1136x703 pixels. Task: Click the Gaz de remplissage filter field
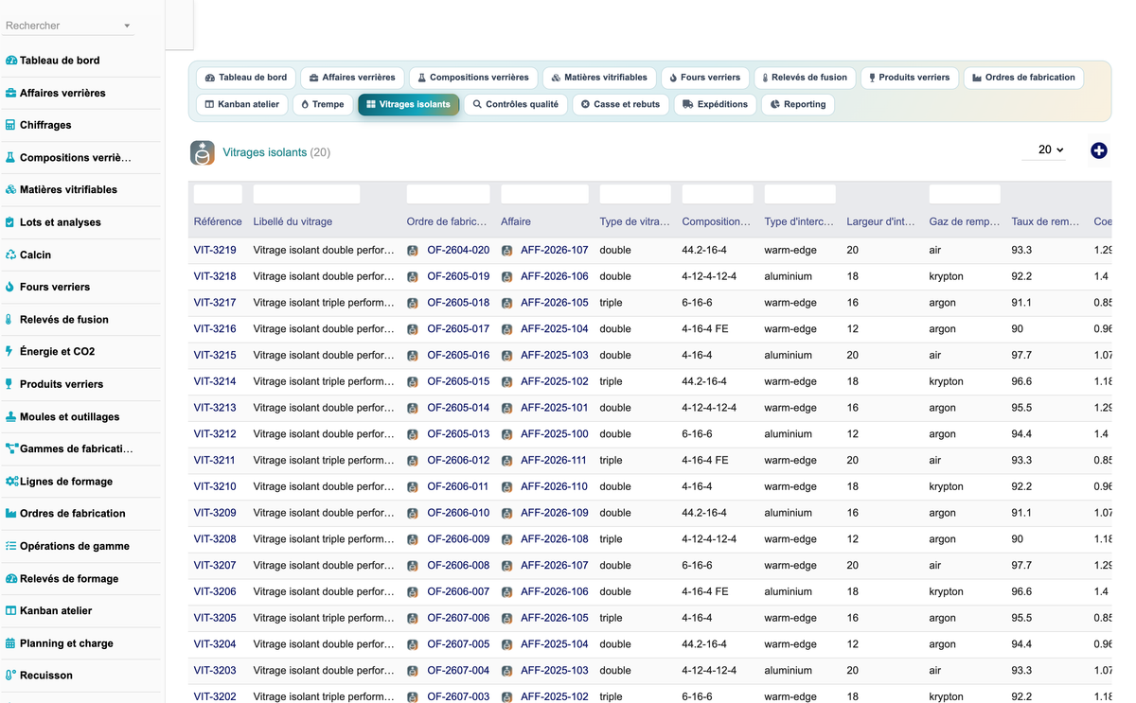point(965,194)
